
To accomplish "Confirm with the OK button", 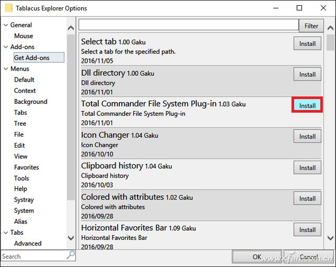I will [257, 257].
